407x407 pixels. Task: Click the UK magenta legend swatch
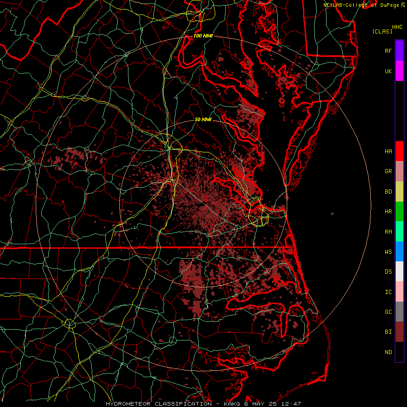pyautogui.click(x=399, y=71)
